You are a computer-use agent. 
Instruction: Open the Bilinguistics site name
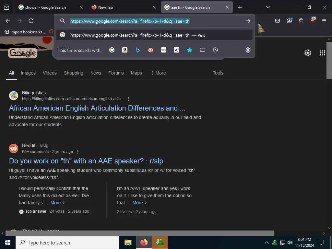34,93
